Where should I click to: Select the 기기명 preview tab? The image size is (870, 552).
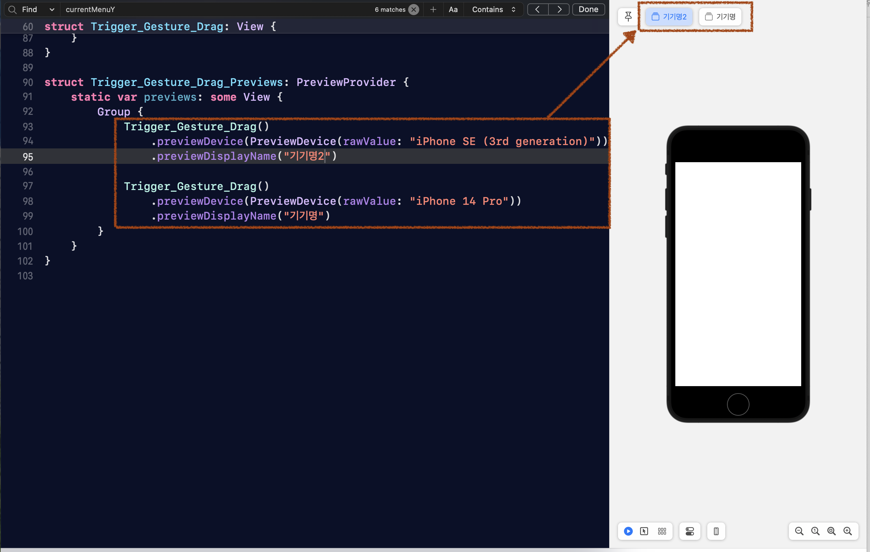click(720, 17)
